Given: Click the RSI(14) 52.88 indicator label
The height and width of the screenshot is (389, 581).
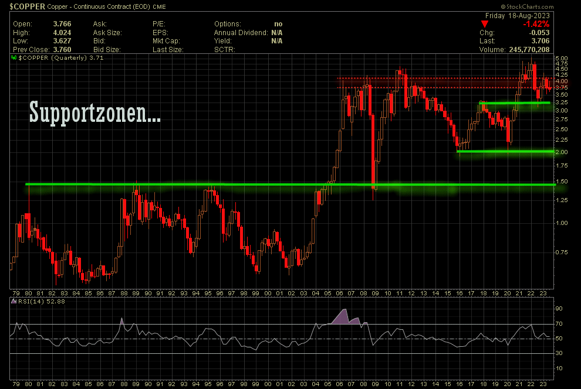Looking at the screenshot, I should (42, 301).
